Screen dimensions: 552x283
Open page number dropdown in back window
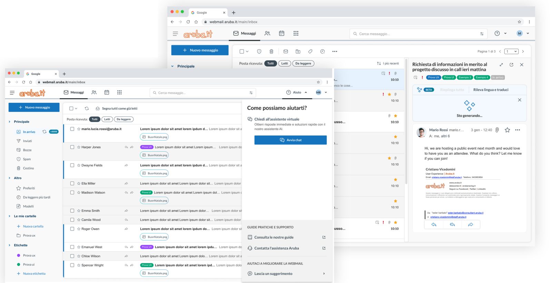point(511,51)
